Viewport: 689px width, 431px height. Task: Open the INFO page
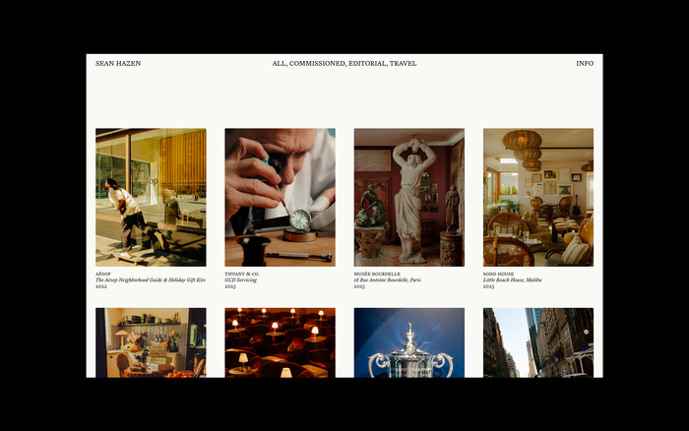[585, 63]
